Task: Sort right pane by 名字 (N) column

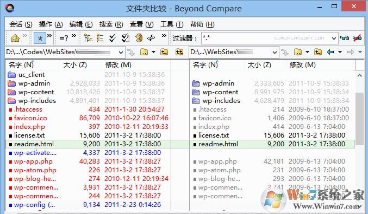Action: (205, 65)
